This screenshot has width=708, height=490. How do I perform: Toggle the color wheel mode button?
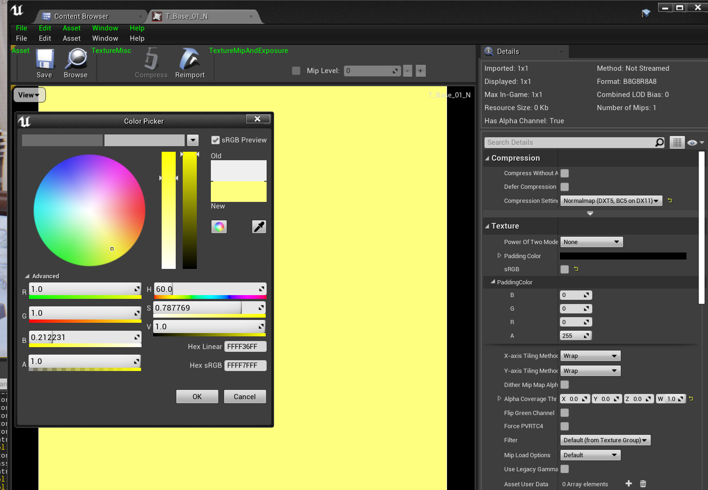pyautogui.click(x=219, y=227)
